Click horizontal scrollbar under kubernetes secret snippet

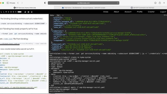click(x=17, y=88)
